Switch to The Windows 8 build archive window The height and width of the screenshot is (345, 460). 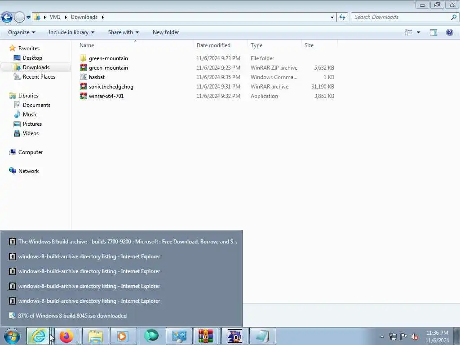(121, 242)
